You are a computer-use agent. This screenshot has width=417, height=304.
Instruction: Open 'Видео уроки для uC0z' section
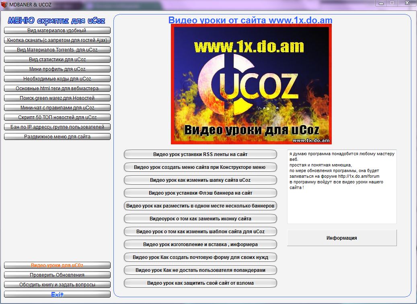[x=57, y=265]
